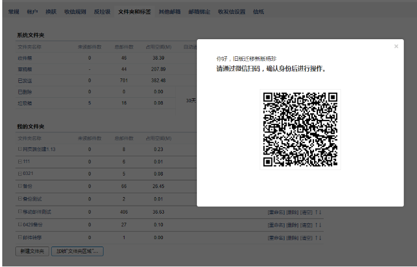Open the 收信规则 tab
Viewport: 417px width, 267px height.
pos(75,11)
